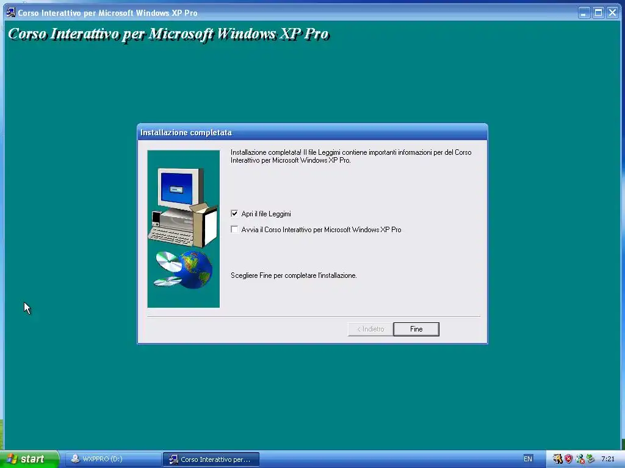Image resolution: width=625 pixels, height=468 pixels.
Task: Click 'Scegliere Fine per completare l'installazione' text
Action: click(294, 275)
